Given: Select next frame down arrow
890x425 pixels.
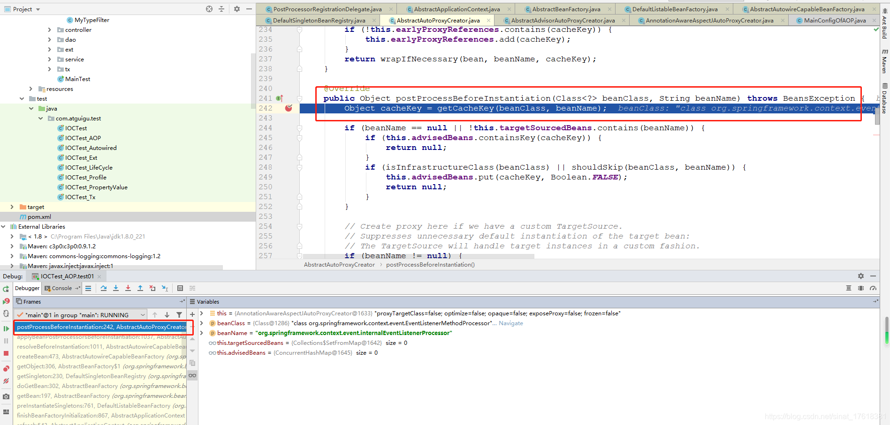Looking at the screenshot, I should (167, 315).
